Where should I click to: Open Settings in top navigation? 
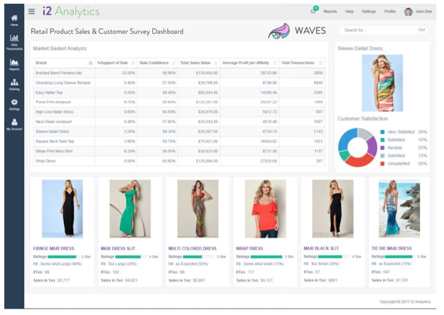[369, 12]
